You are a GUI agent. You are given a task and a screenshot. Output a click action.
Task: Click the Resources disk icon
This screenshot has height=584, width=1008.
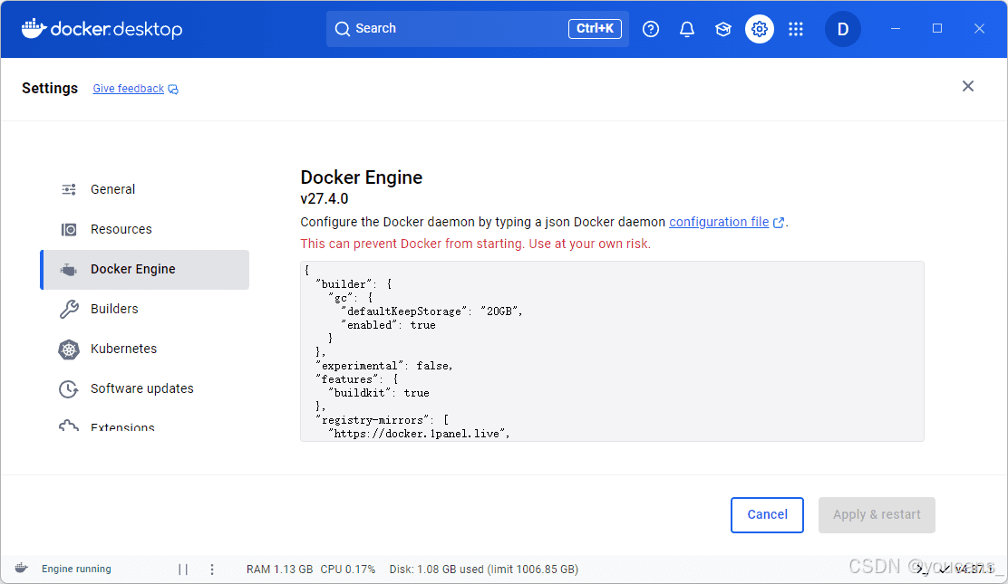[69, 229]
